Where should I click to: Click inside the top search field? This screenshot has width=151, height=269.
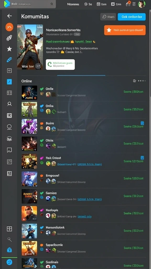click(x=28, y=4)
